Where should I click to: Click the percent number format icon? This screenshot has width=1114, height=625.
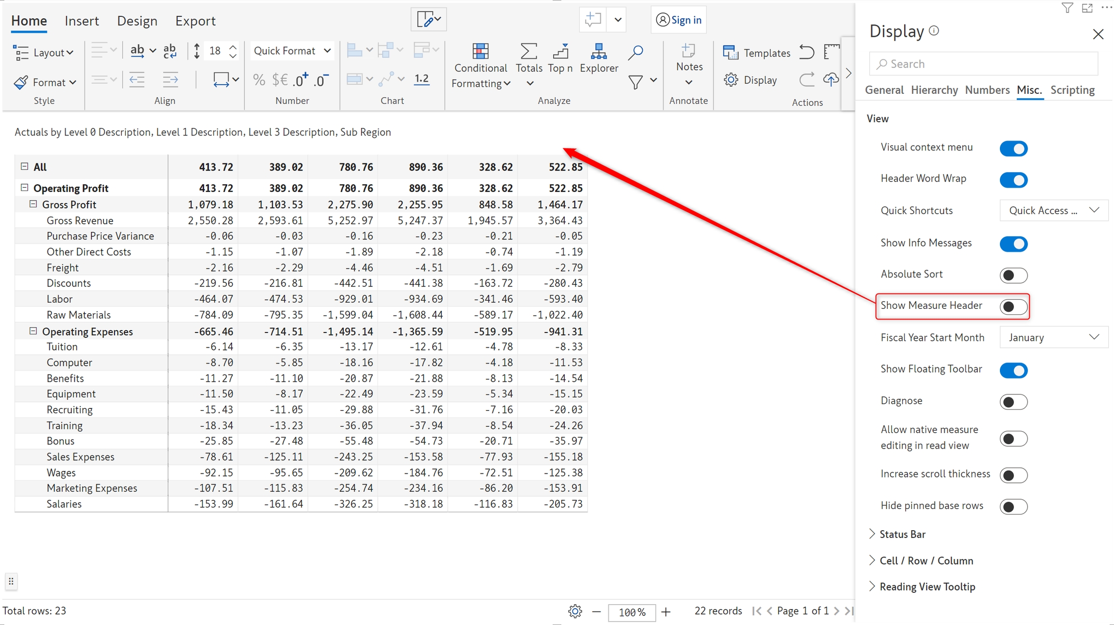click(259, 80)
